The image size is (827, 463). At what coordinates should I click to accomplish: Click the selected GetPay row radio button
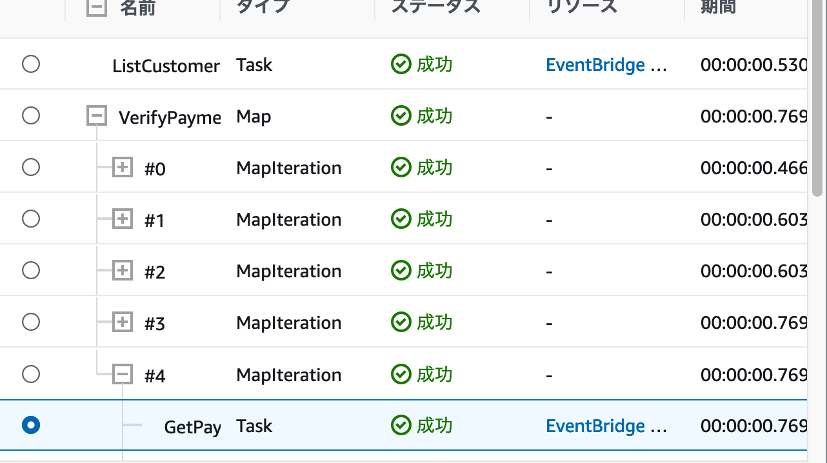coord(31,425)
